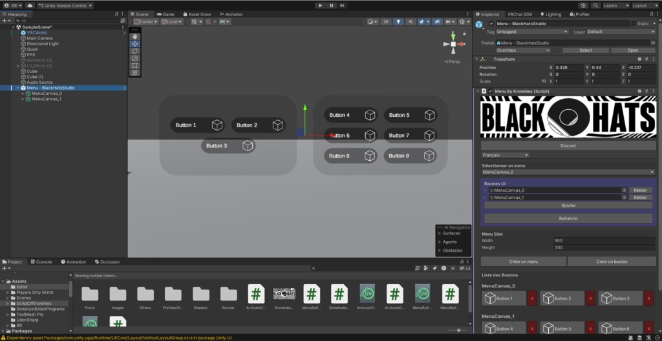Click the prefab object picker circle icon
The image size is (662, 341).
653,43
